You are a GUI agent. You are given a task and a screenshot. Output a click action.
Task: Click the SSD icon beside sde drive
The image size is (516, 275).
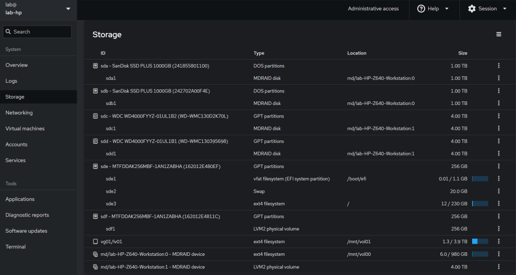coord(95,167)
